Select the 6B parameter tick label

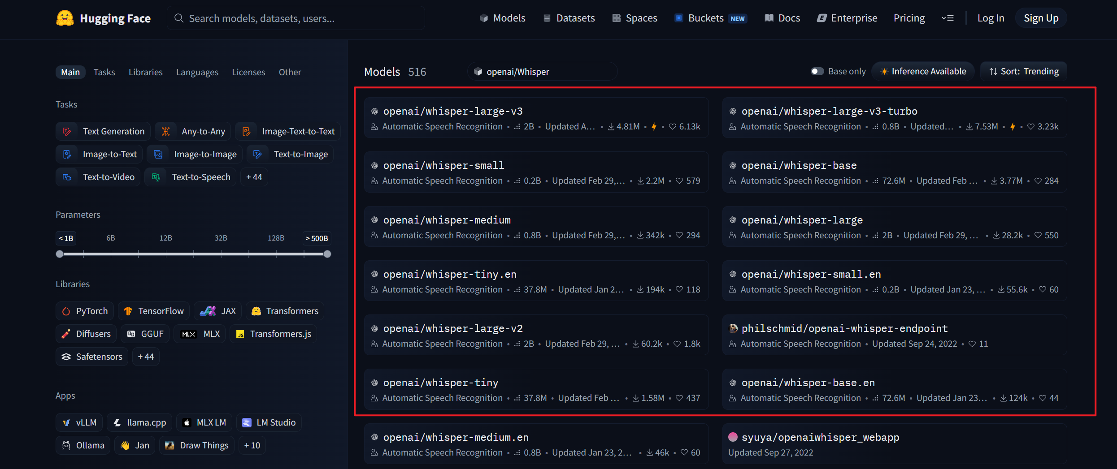[111, 238]
